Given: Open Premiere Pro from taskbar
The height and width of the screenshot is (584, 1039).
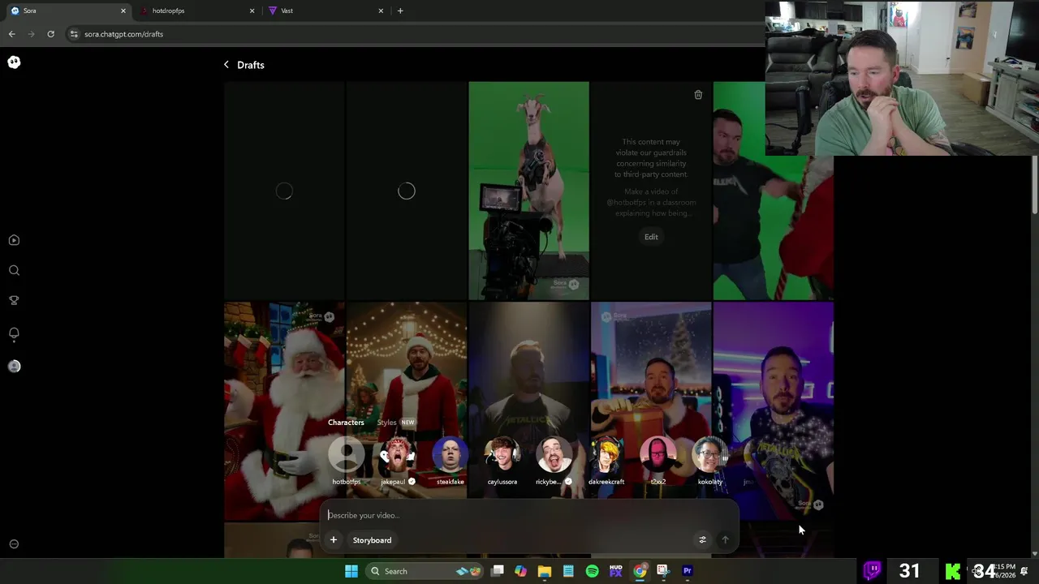Looking at the screenshot, I should click(688, 571).
